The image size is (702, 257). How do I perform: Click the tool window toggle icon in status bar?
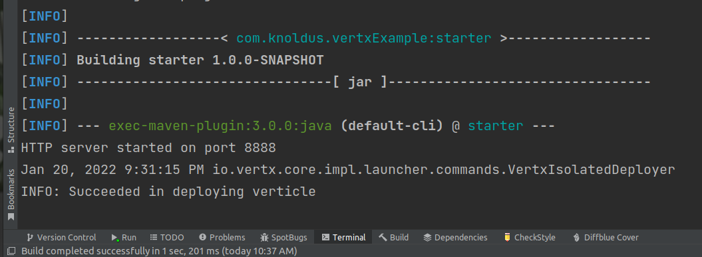pyautogui.click(x=11, y=251)
